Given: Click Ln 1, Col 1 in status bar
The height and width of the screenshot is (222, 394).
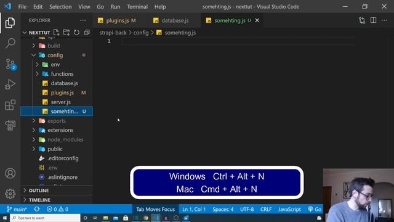Looking at the screenshot, I should pos(194,209).
